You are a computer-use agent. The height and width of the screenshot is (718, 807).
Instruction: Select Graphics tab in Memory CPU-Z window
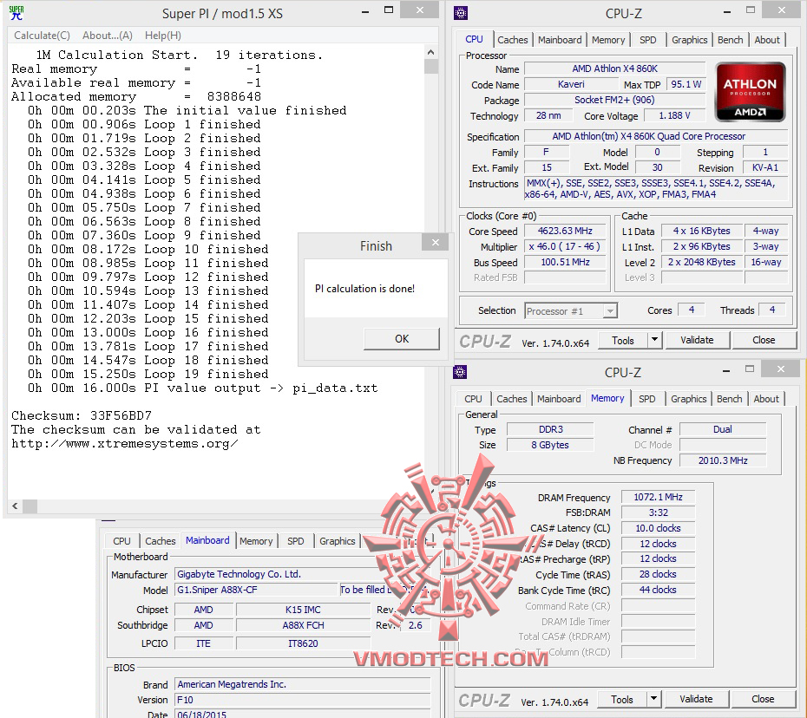click(x=688, y=399)
